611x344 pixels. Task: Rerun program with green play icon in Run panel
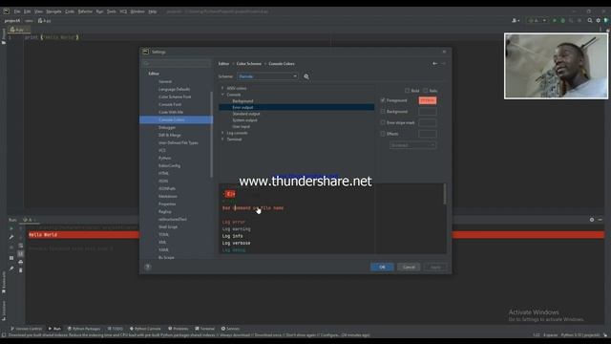[11, 228]
